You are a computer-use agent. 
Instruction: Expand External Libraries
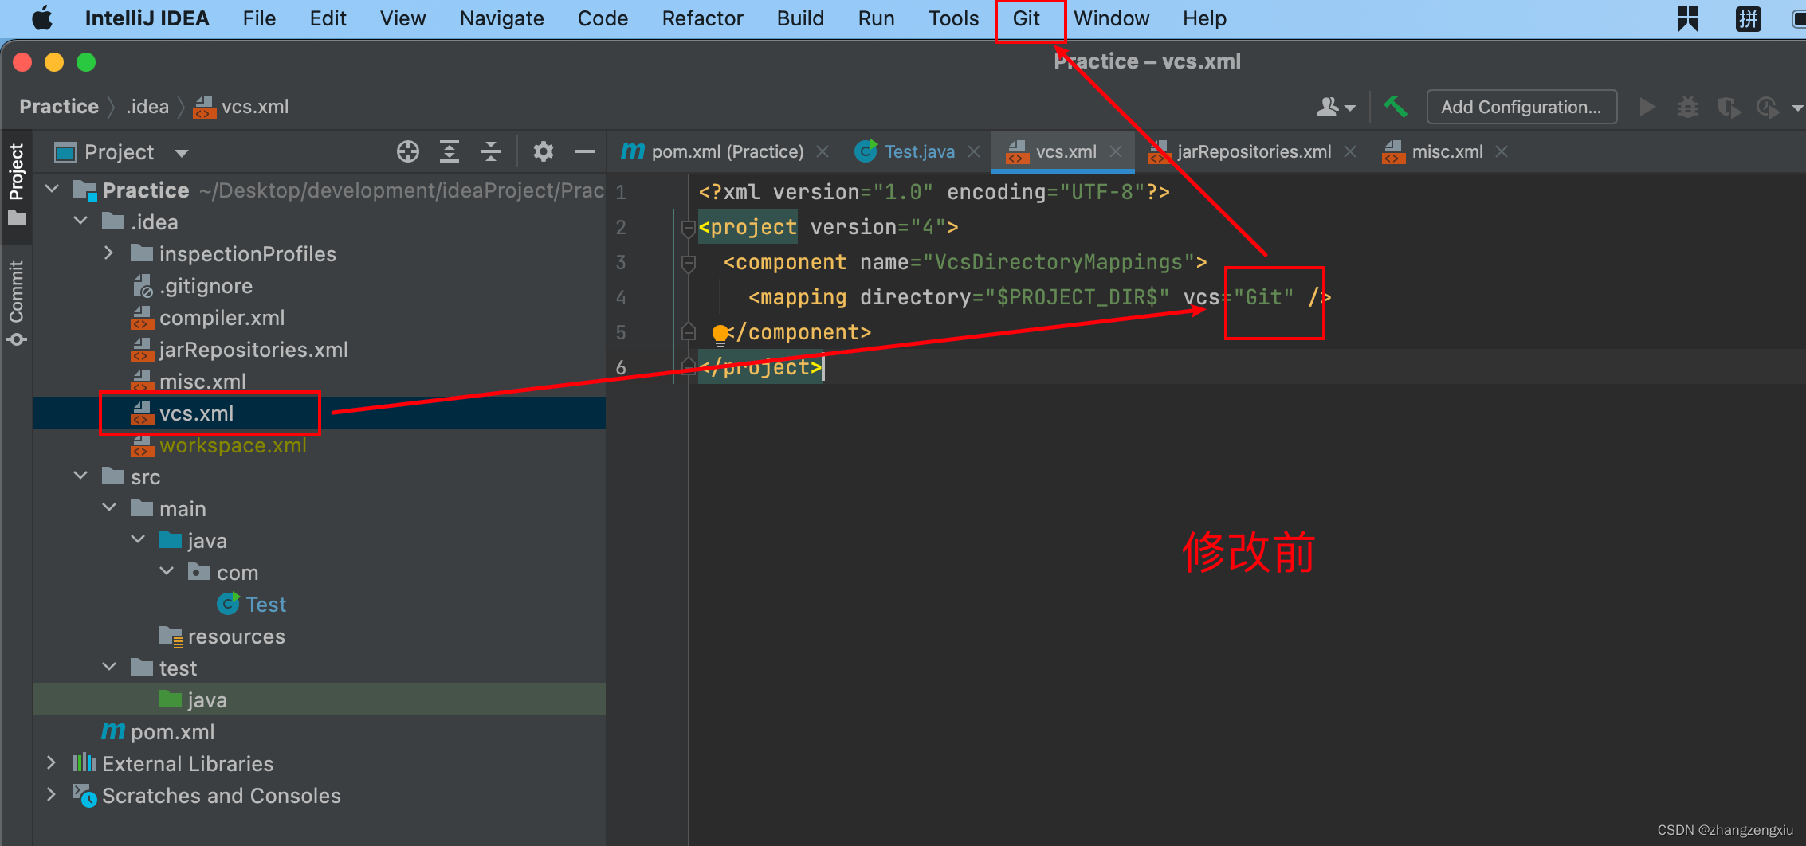53,763
